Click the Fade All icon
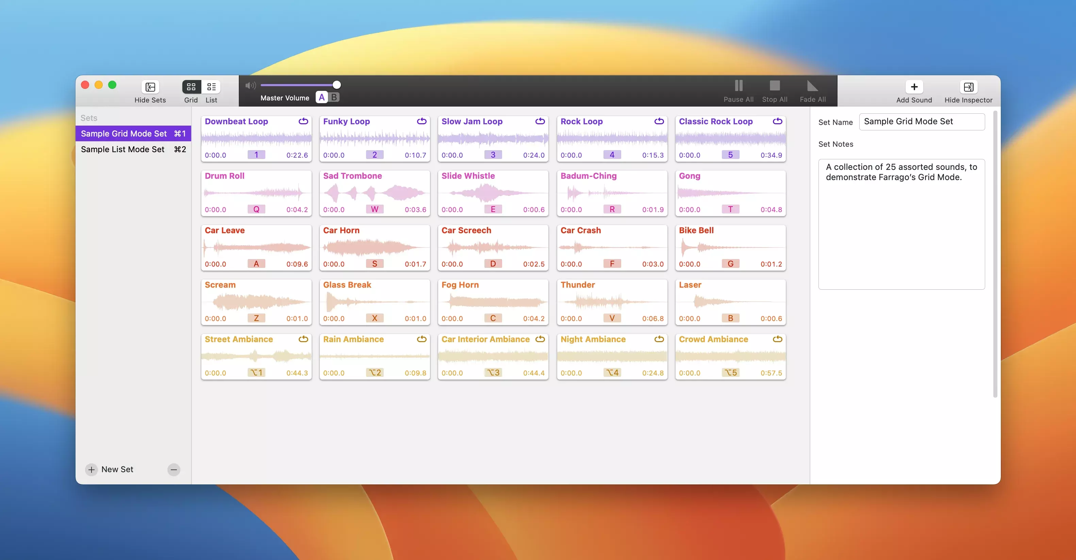Viewport: 1076px width, 560px height. [812, 86]
